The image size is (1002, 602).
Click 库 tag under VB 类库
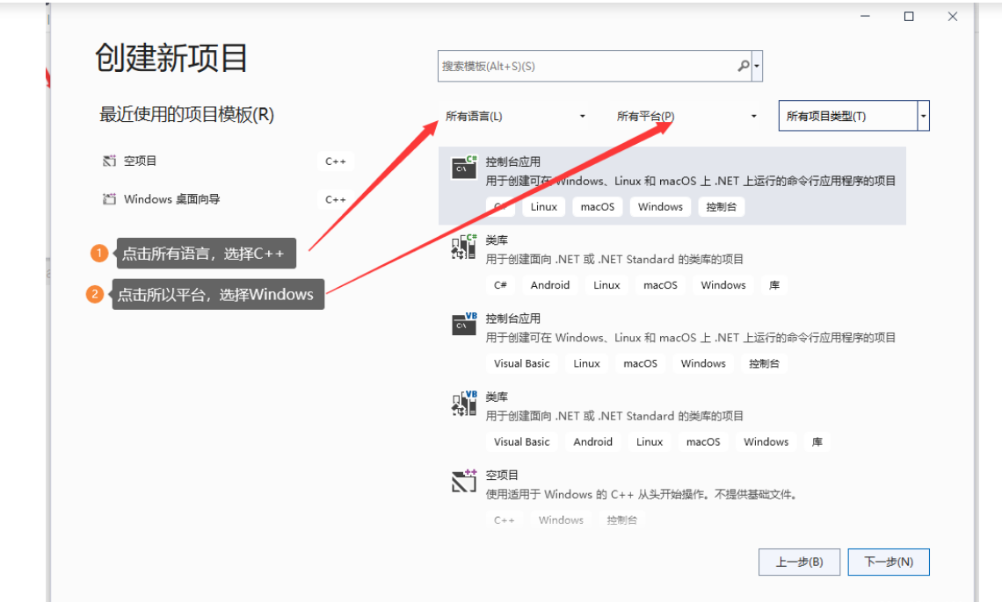[817, 442]
